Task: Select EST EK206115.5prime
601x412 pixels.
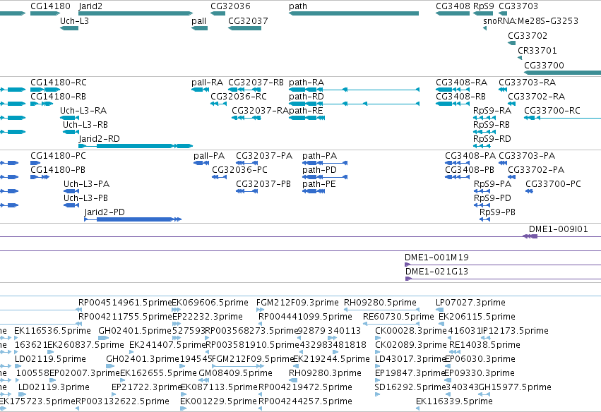Action: (477, 317)
